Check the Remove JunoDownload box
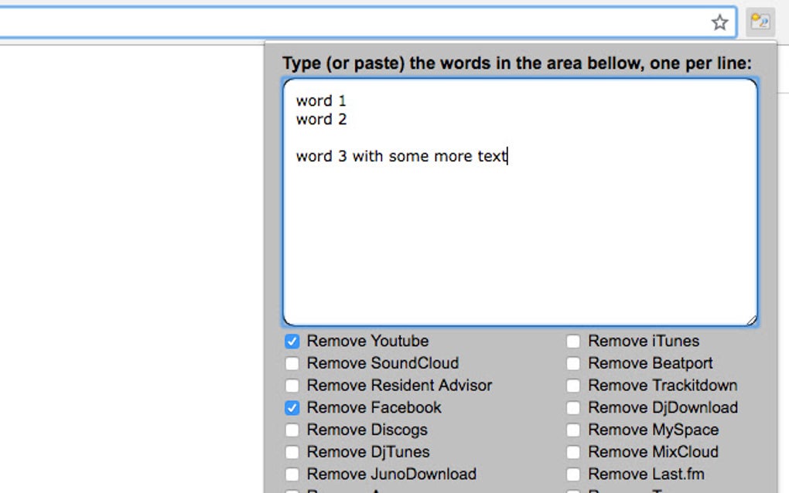The height and width of the screenshot is (493, 789). pyautogui.click(x=292, y=474)
